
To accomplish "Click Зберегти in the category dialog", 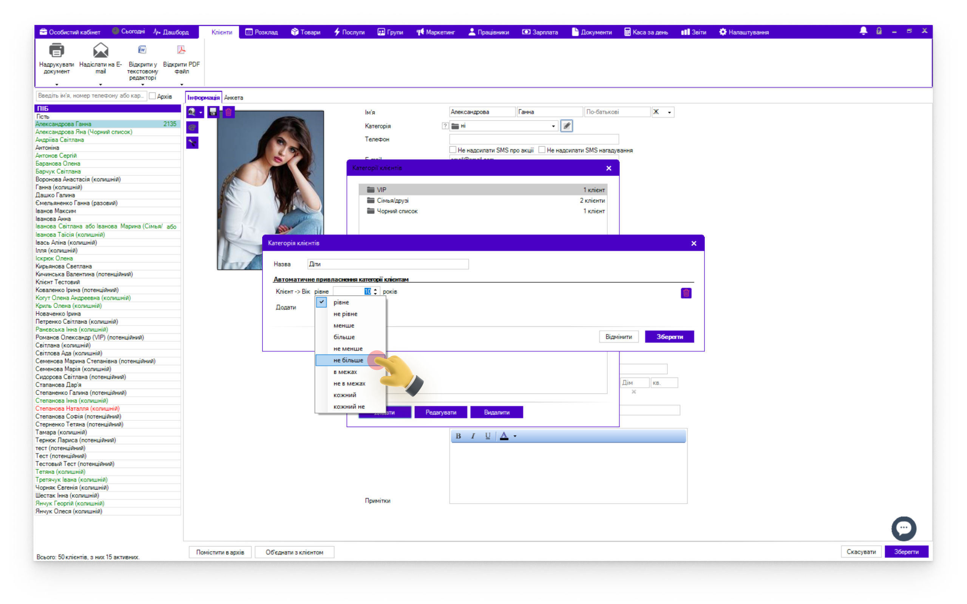I will tap(669, 337).
